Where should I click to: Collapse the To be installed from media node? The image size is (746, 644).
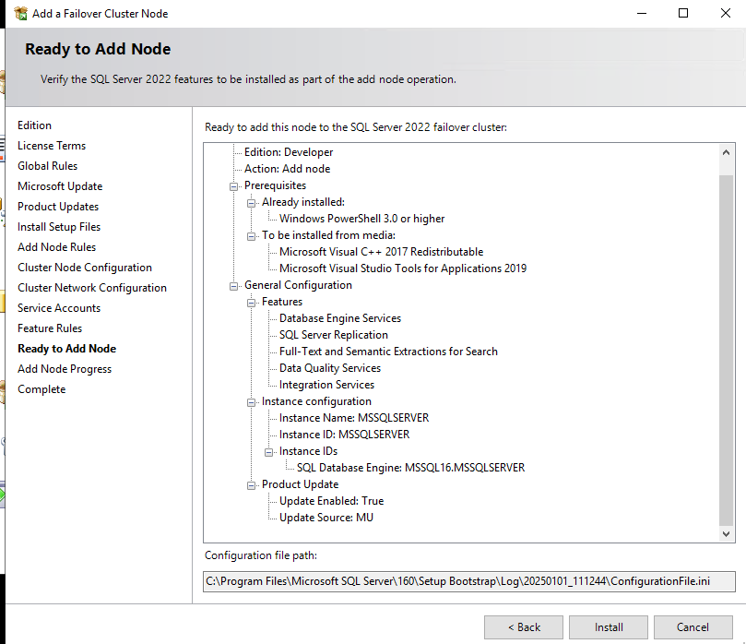tap(251, 236)
